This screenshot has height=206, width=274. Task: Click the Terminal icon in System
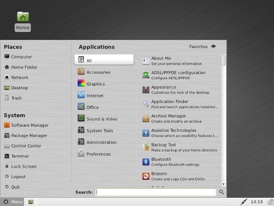(7, 156)
